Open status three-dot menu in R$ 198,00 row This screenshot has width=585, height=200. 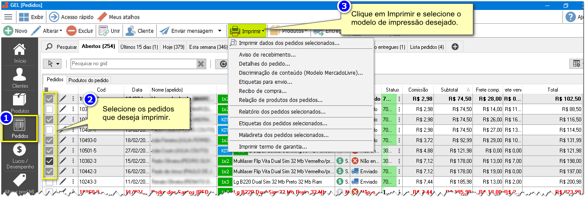(x=399, y=161)
